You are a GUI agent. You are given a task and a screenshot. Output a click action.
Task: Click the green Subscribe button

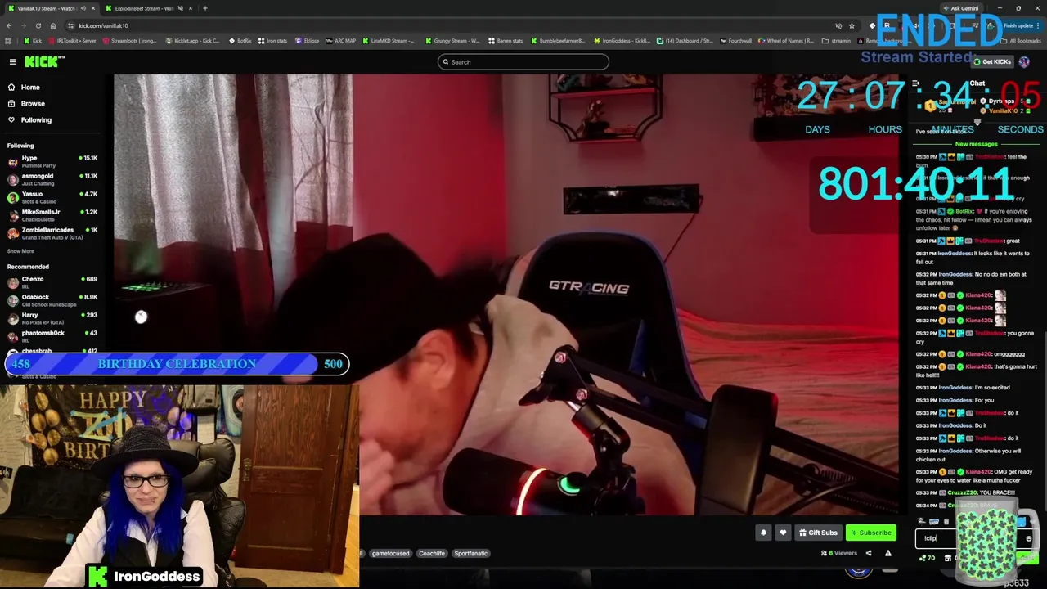coord(870,533)
